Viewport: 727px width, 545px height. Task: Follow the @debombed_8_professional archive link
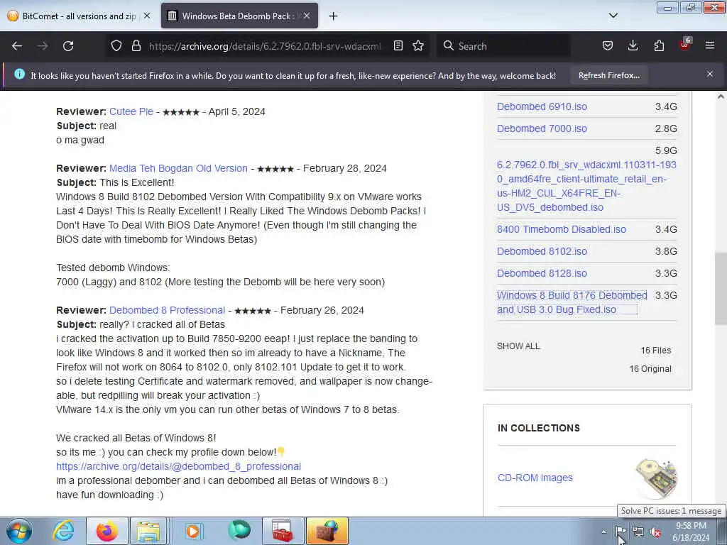178,466
